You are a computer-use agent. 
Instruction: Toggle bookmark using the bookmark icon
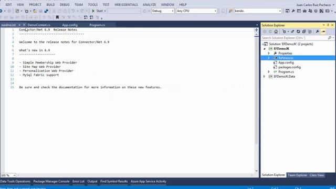[57, 17]
